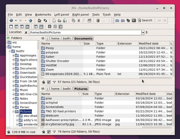The height and width of the screenshot is (139, 180).
Task: Collapse the Pictures folder tree node
Action: [13, 112]
